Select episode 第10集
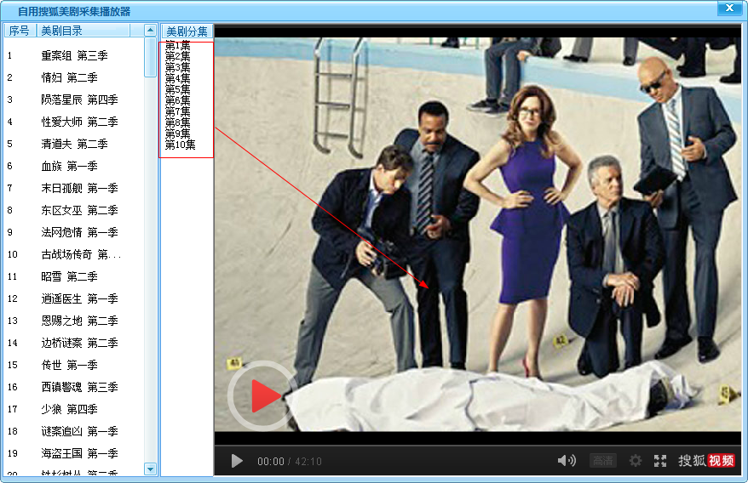 [x=181, y=145]
